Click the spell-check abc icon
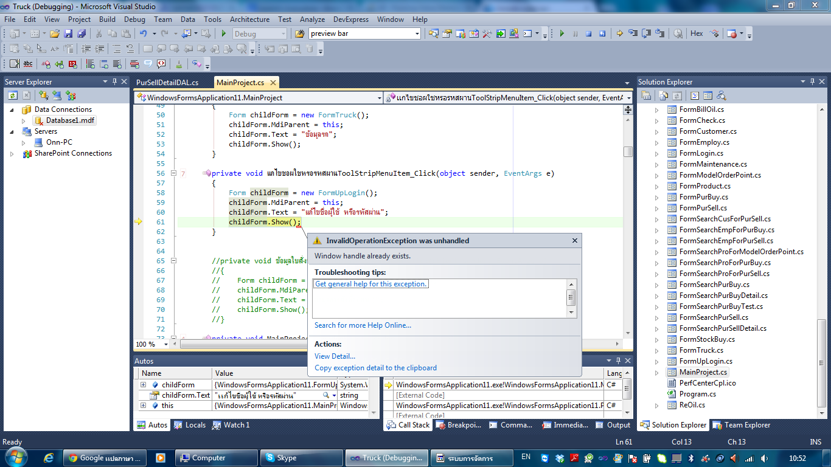Viewport: 831px width, 467px height. pos(28,64)
